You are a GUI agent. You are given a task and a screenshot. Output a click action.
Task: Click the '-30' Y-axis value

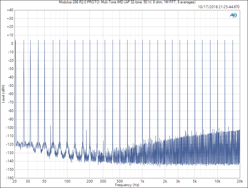[11, 69]
